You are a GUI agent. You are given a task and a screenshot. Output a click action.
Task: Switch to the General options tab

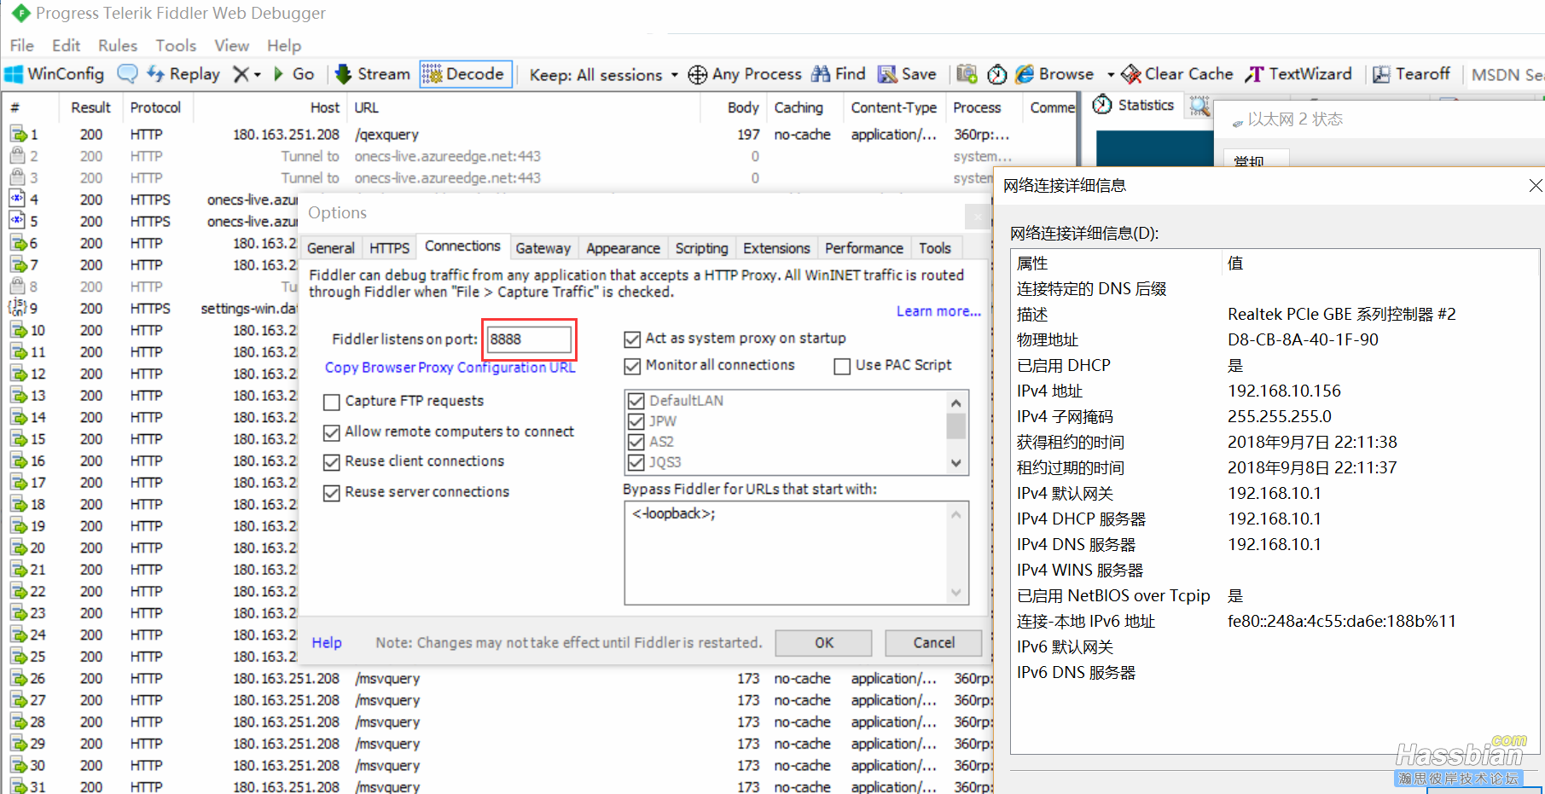[x=330, y=248]
